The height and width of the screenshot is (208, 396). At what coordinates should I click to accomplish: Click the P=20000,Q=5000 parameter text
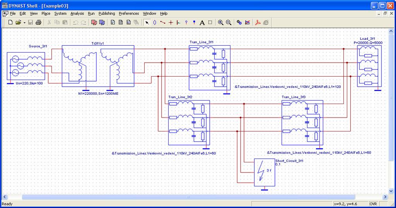[368, 43]
